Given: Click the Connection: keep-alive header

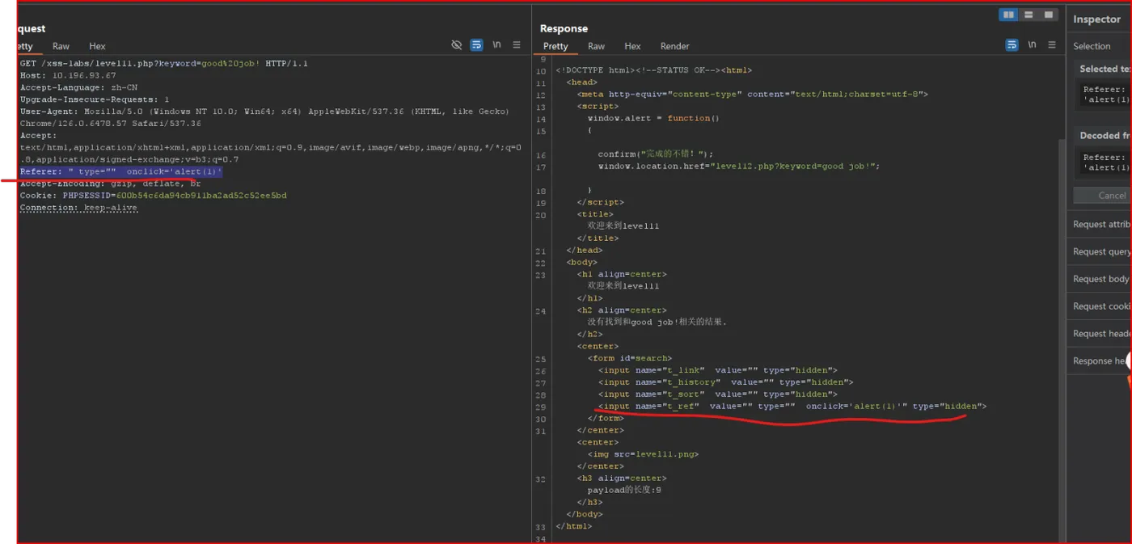Looking at the screenshot, I should [78, 208].
